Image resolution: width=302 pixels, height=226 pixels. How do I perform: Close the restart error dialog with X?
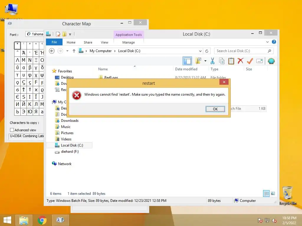[224, 82]
